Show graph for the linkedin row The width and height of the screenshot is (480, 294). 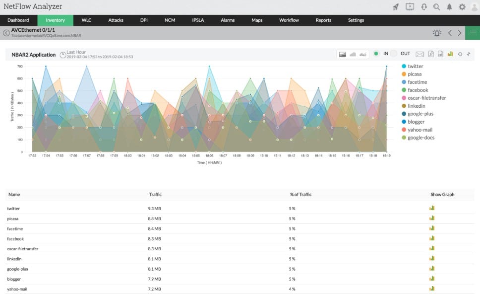[432, 258]
